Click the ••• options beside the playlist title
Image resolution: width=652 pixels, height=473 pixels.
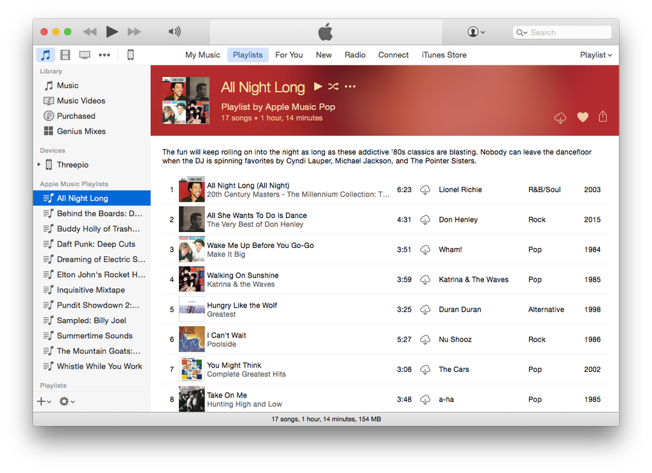pyautogui.click(x=350, y=86)
